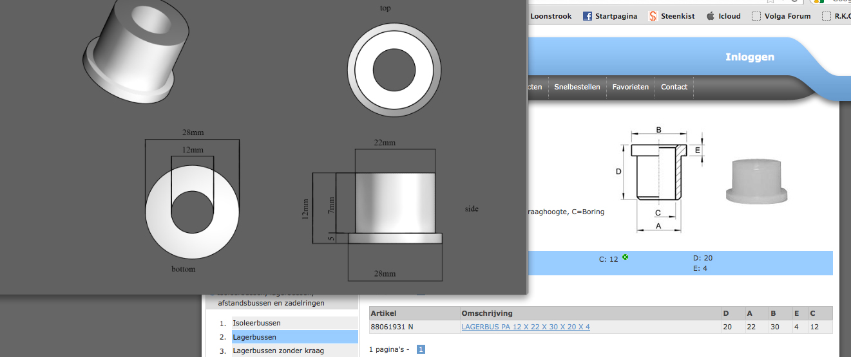Open the Startpagina Facebook bookmark
Viewport: 851px width, 357px height.
609,16
